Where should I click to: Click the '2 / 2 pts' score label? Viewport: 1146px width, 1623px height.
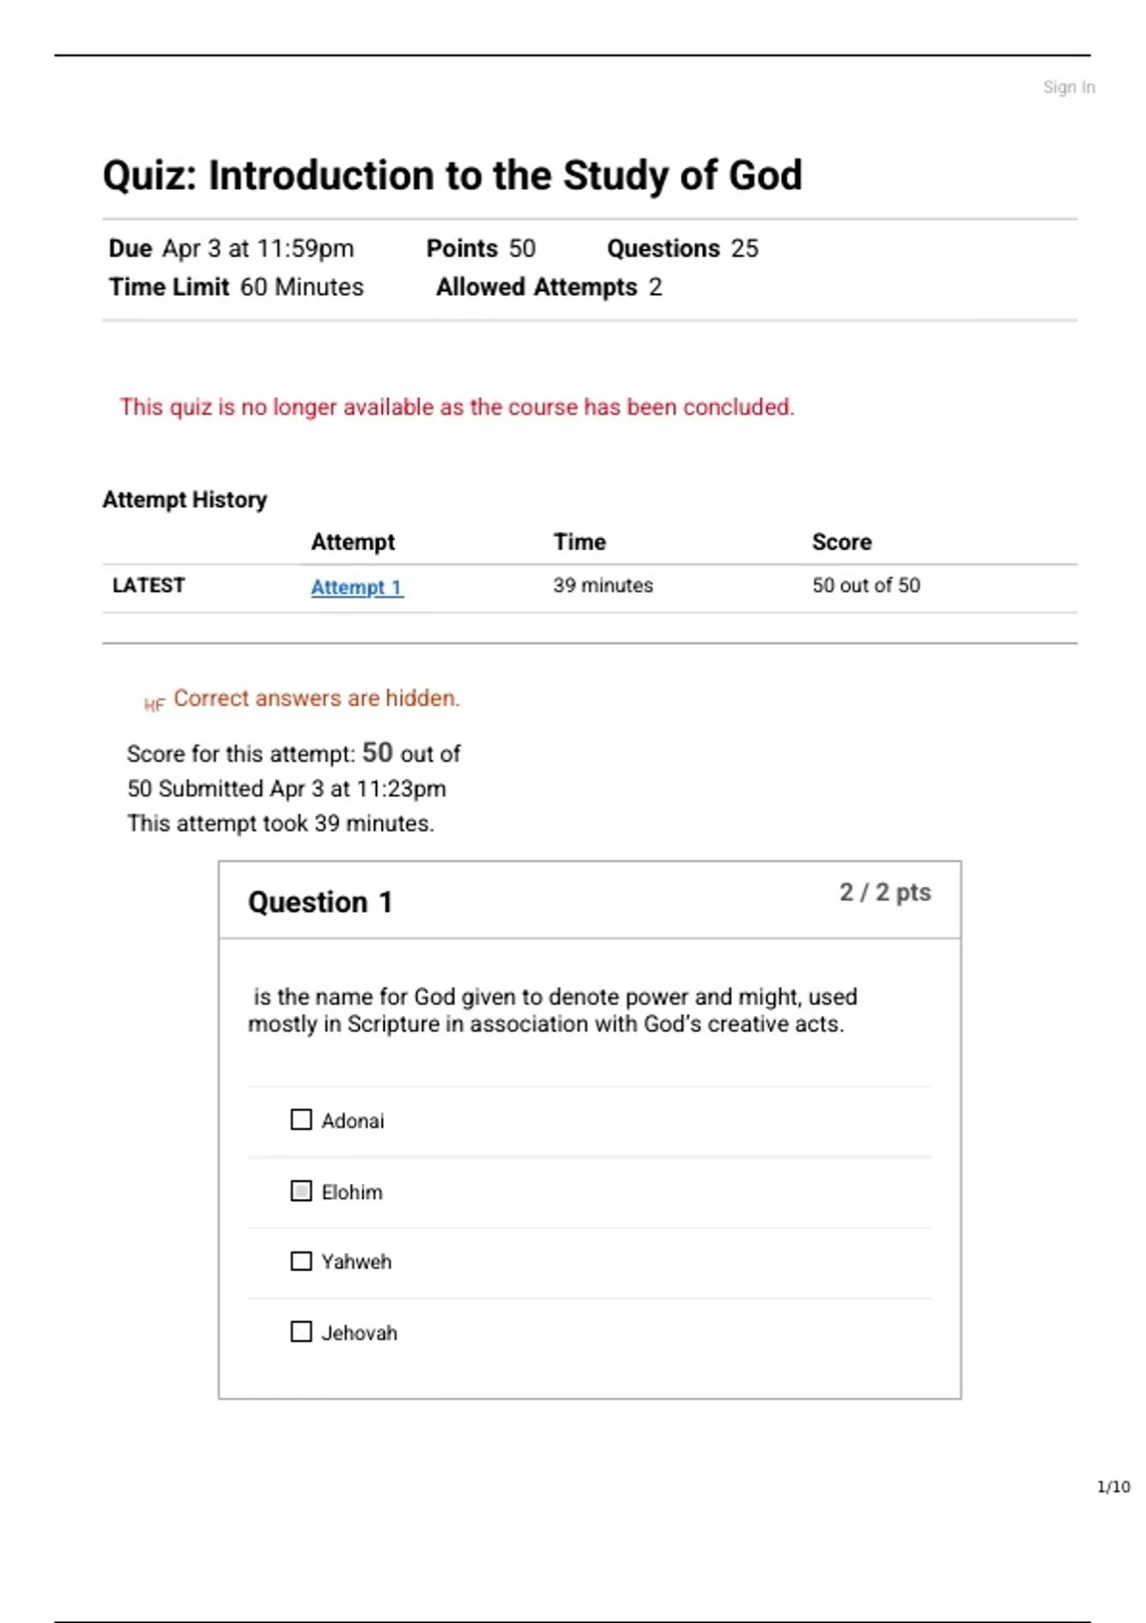coord(884,893)
